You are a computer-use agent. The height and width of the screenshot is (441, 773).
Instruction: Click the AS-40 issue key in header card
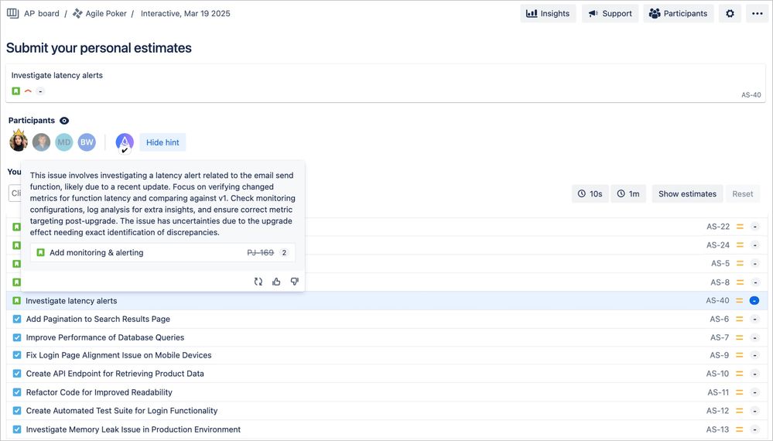(751, 94)
